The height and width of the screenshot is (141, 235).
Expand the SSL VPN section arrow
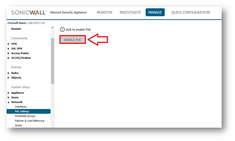[9, 49]
